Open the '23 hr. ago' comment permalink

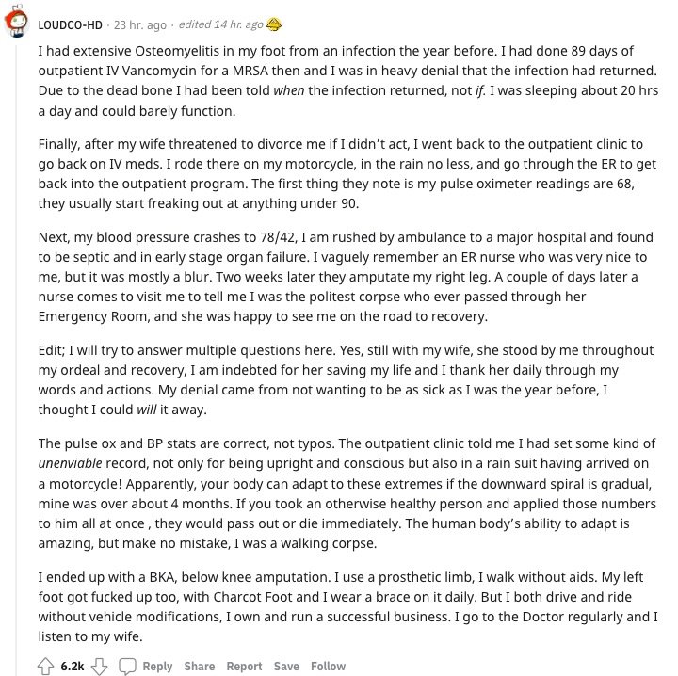click(x=140, y=25)
